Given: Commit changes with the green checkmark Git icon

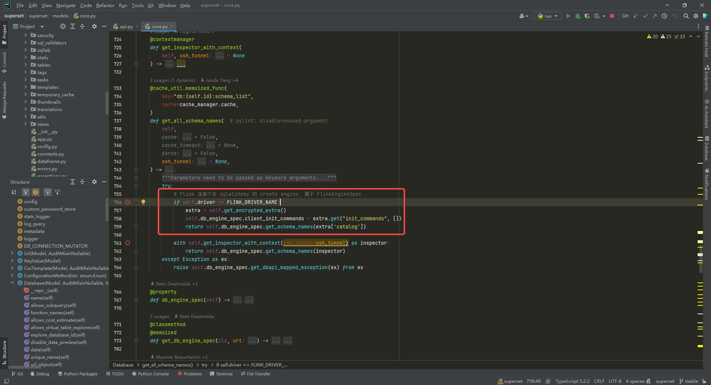Looking at the screenshot, I should pos(645,16).
